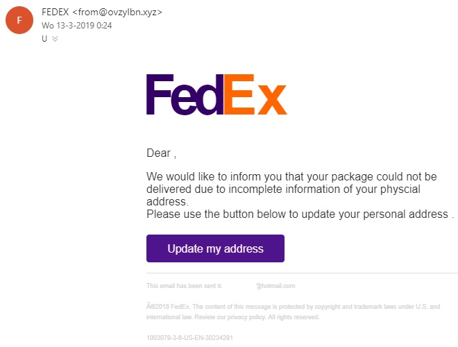Click the orange sender avatar with F
This screenshot has width=458, height=347.
[19, 20]
